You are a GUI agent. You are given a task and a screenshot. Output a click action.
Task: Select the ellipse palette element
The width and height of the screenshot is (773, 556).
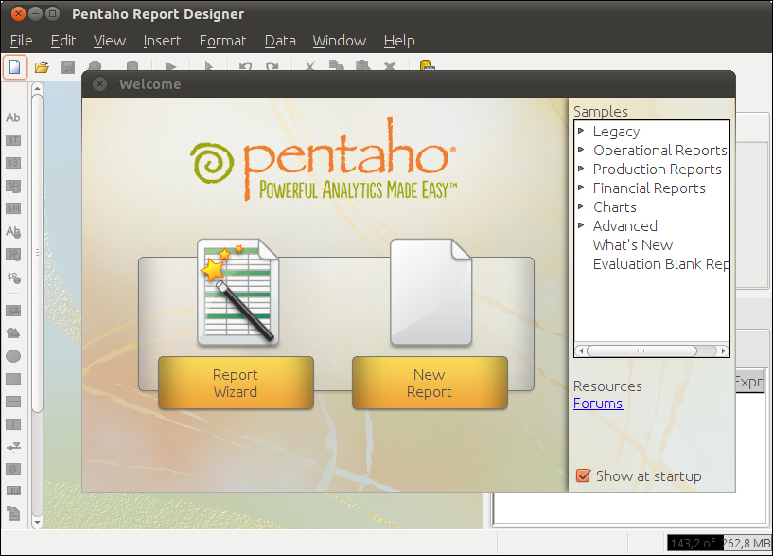13,356
